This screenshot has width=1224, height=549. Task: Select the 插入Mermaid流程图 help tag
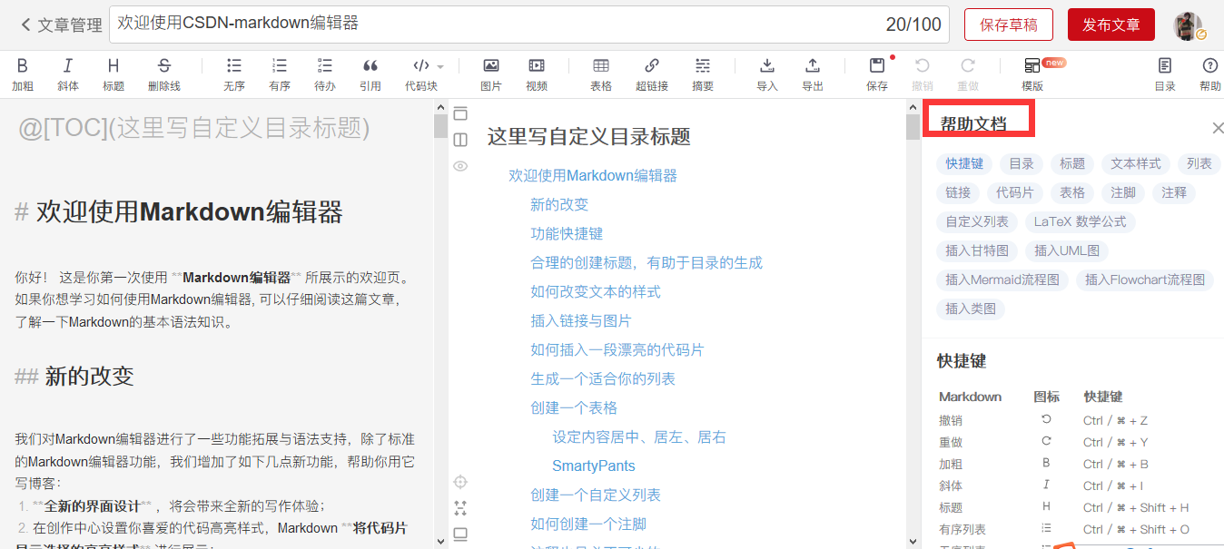(1002, 279)
